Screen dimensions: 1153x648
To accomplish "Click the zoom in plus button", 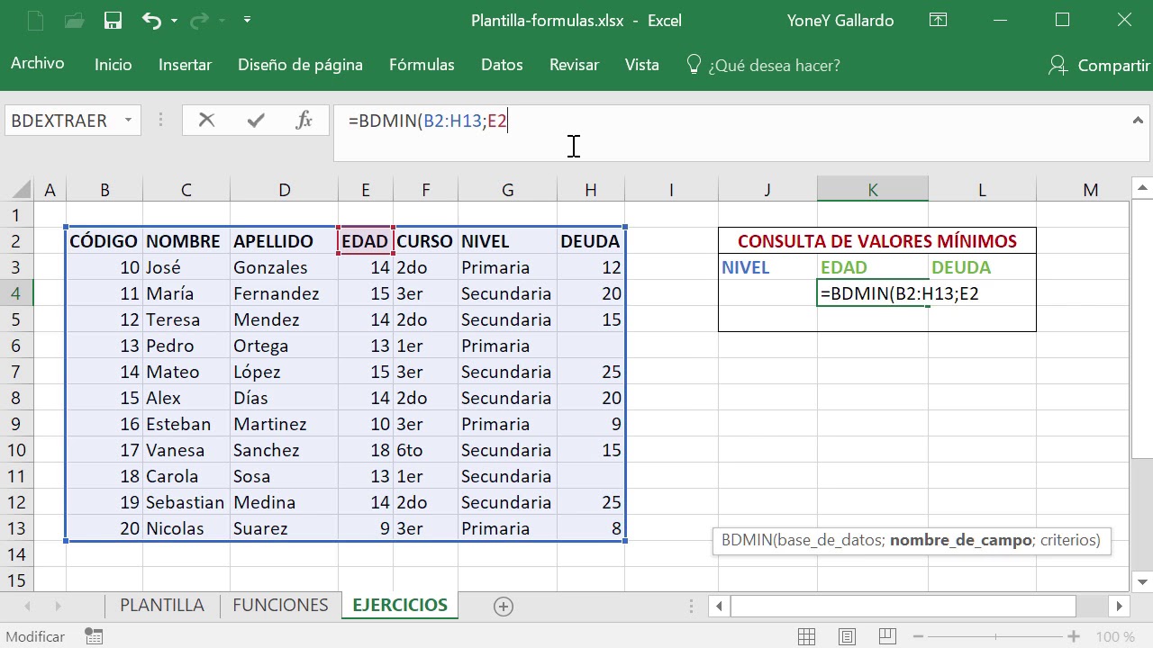I will pyautogui.click(x=1074, y=636).
